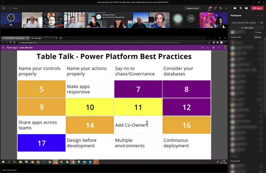Viewport: 266px width, 173px height.
Task: Click the fit-to-screen icon in Power Apps header
Action: point(202,47)
